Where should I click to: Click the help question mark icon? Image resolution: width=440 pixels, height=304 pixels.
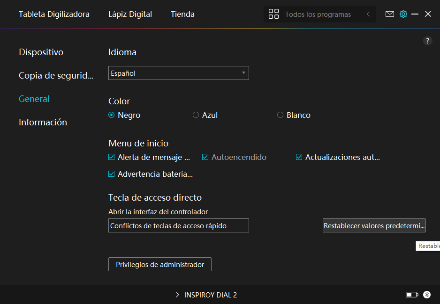tap(427, 41)
